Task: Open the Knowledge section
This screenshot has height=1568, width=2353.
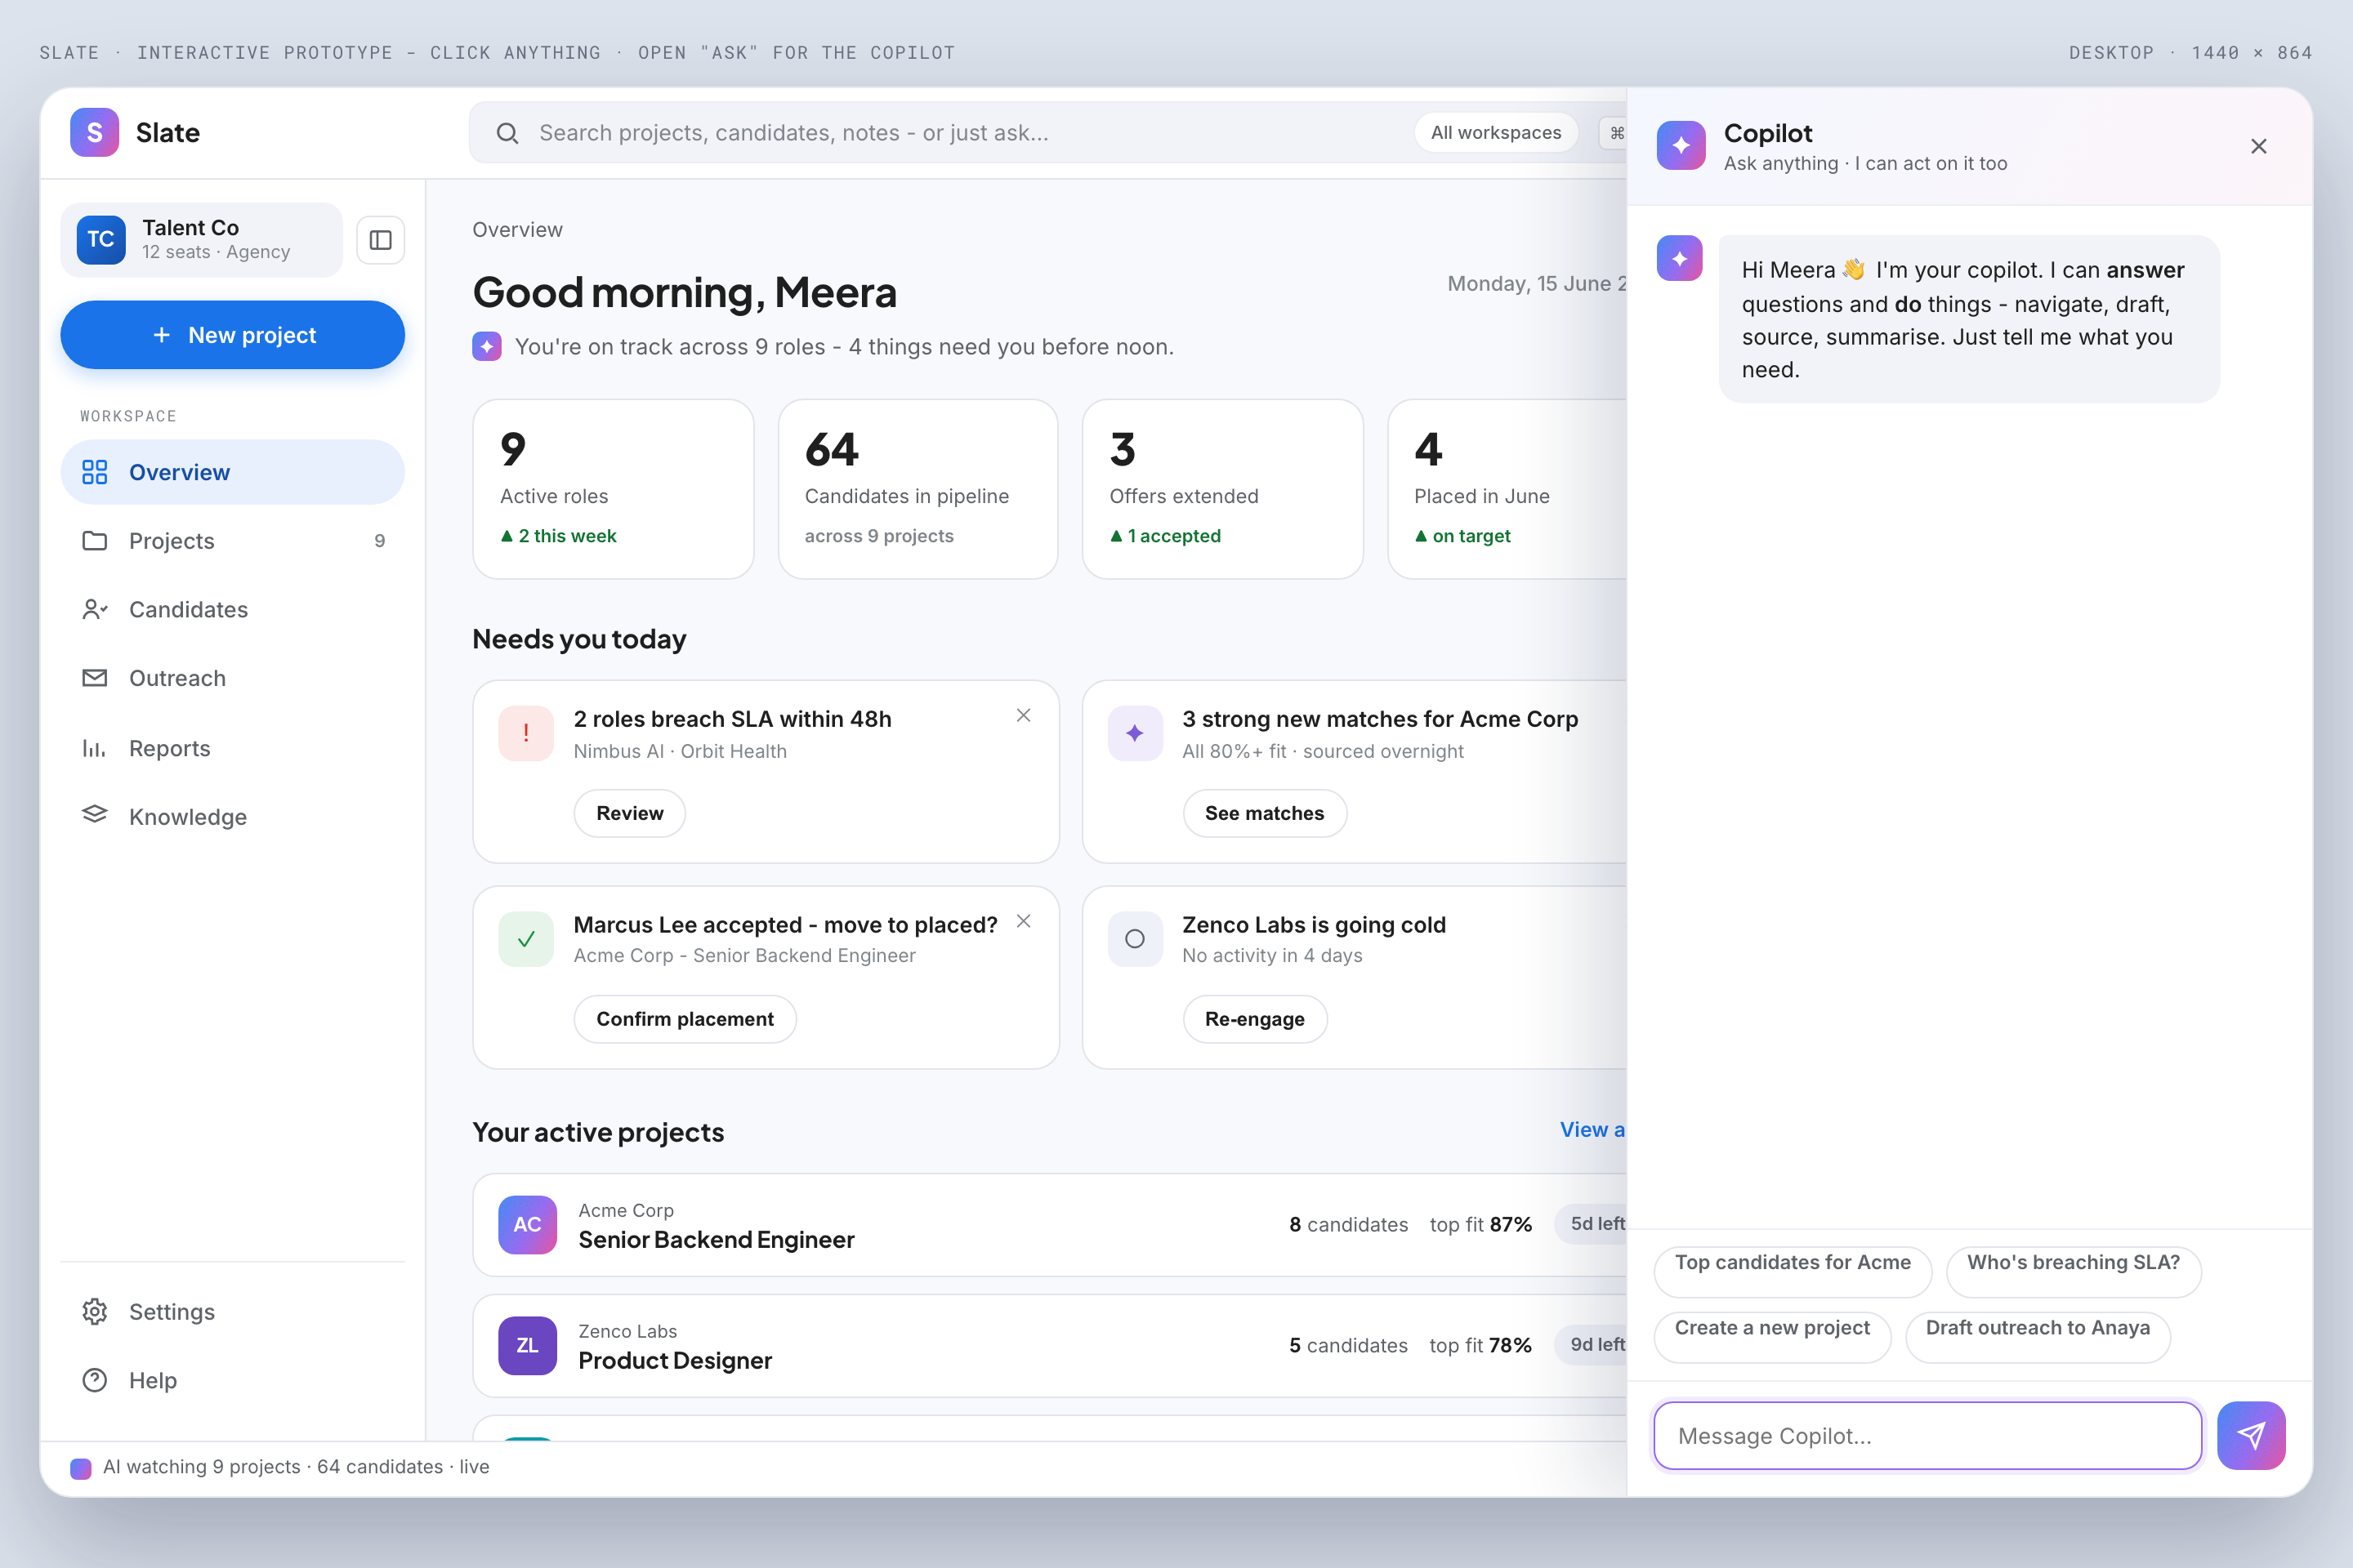Action: (232, 816)
